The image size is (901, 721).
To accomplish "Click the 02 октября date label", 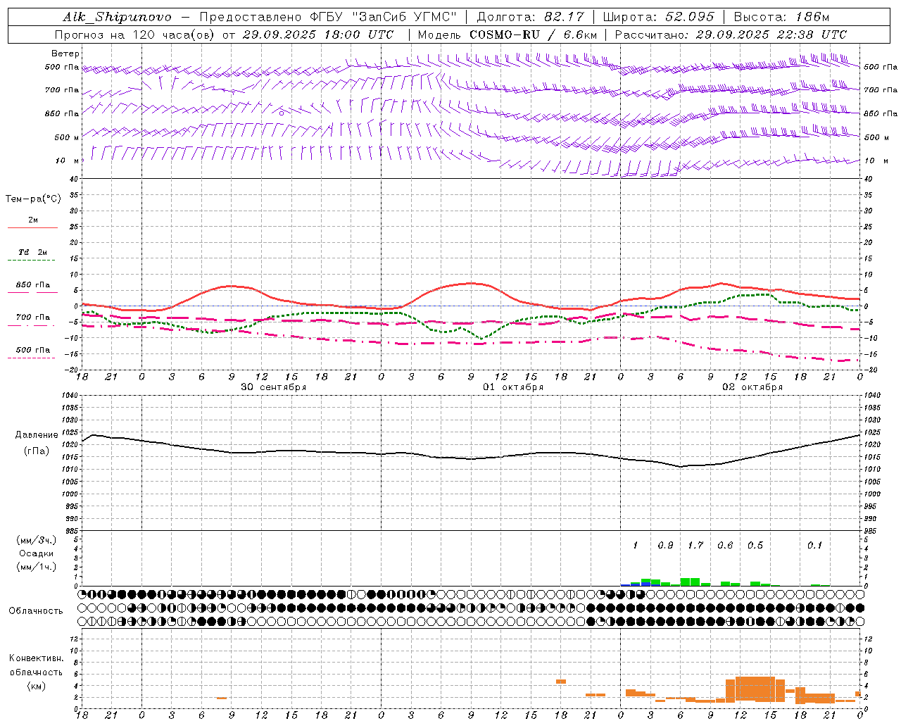I will pyautogui.click(x=752, y=387).
